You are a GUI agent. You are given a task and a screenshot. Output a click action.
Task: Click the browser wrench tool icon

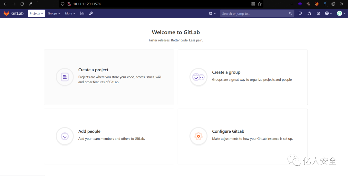(31, 4)
